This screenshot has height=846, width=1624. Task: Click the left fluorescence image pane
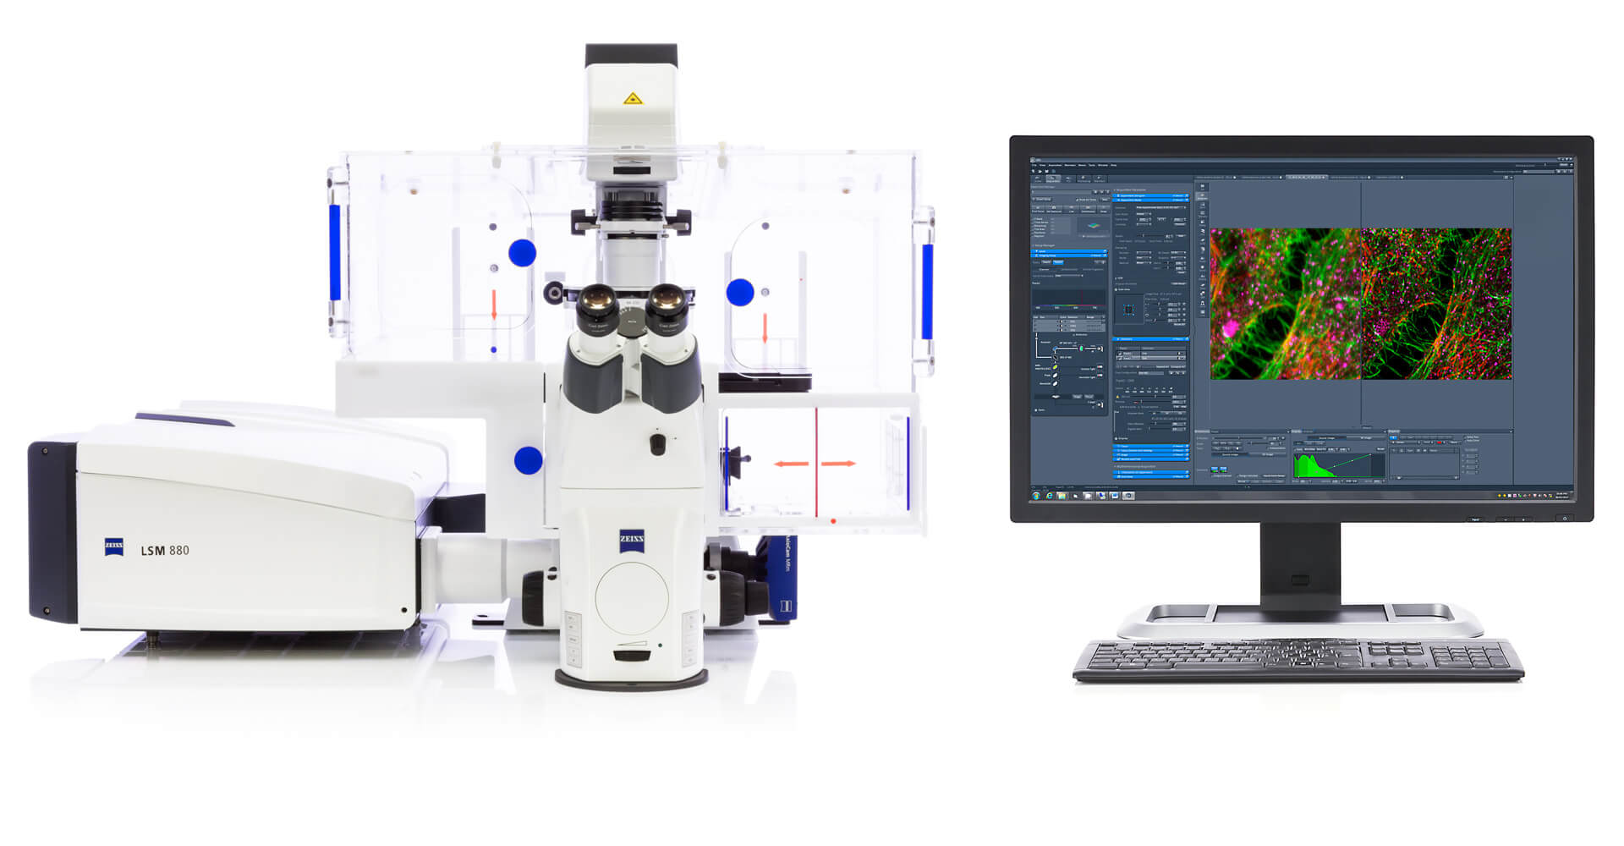1286,304
